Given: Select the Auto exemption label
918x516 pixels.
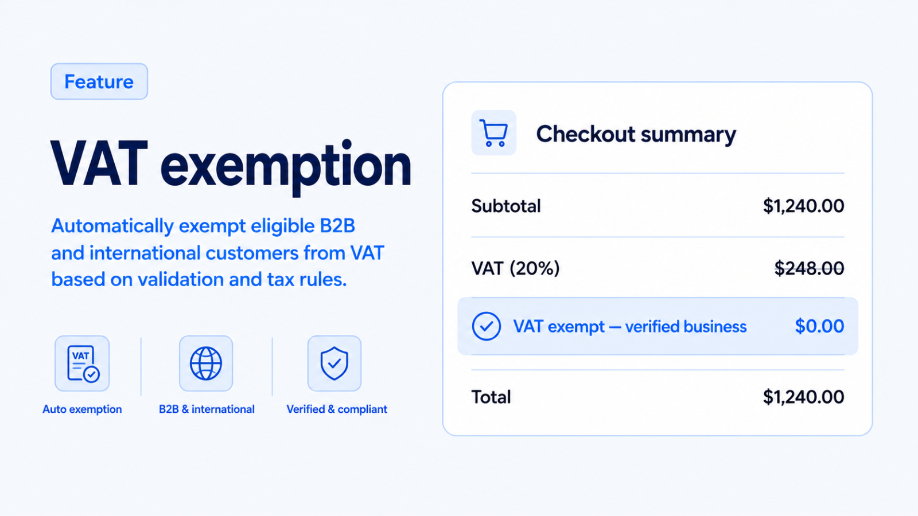Looking at the screenshot, I should (82, 409).
